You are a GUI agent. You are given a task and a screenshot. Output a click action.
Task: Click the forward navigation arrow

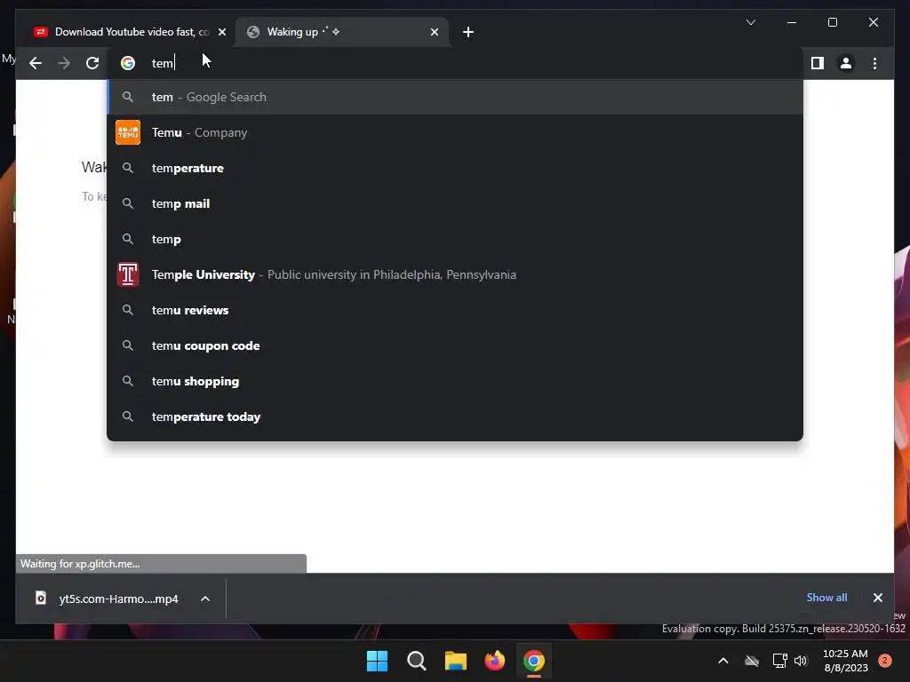tap(64, 63)
